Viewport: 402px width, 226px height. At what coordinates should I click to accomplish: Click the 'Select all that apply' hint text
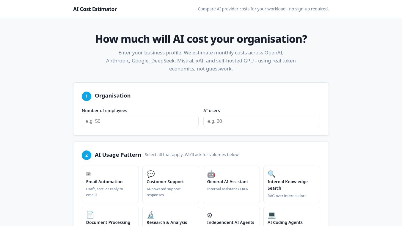pyautogui.click(x=192, y=155)
